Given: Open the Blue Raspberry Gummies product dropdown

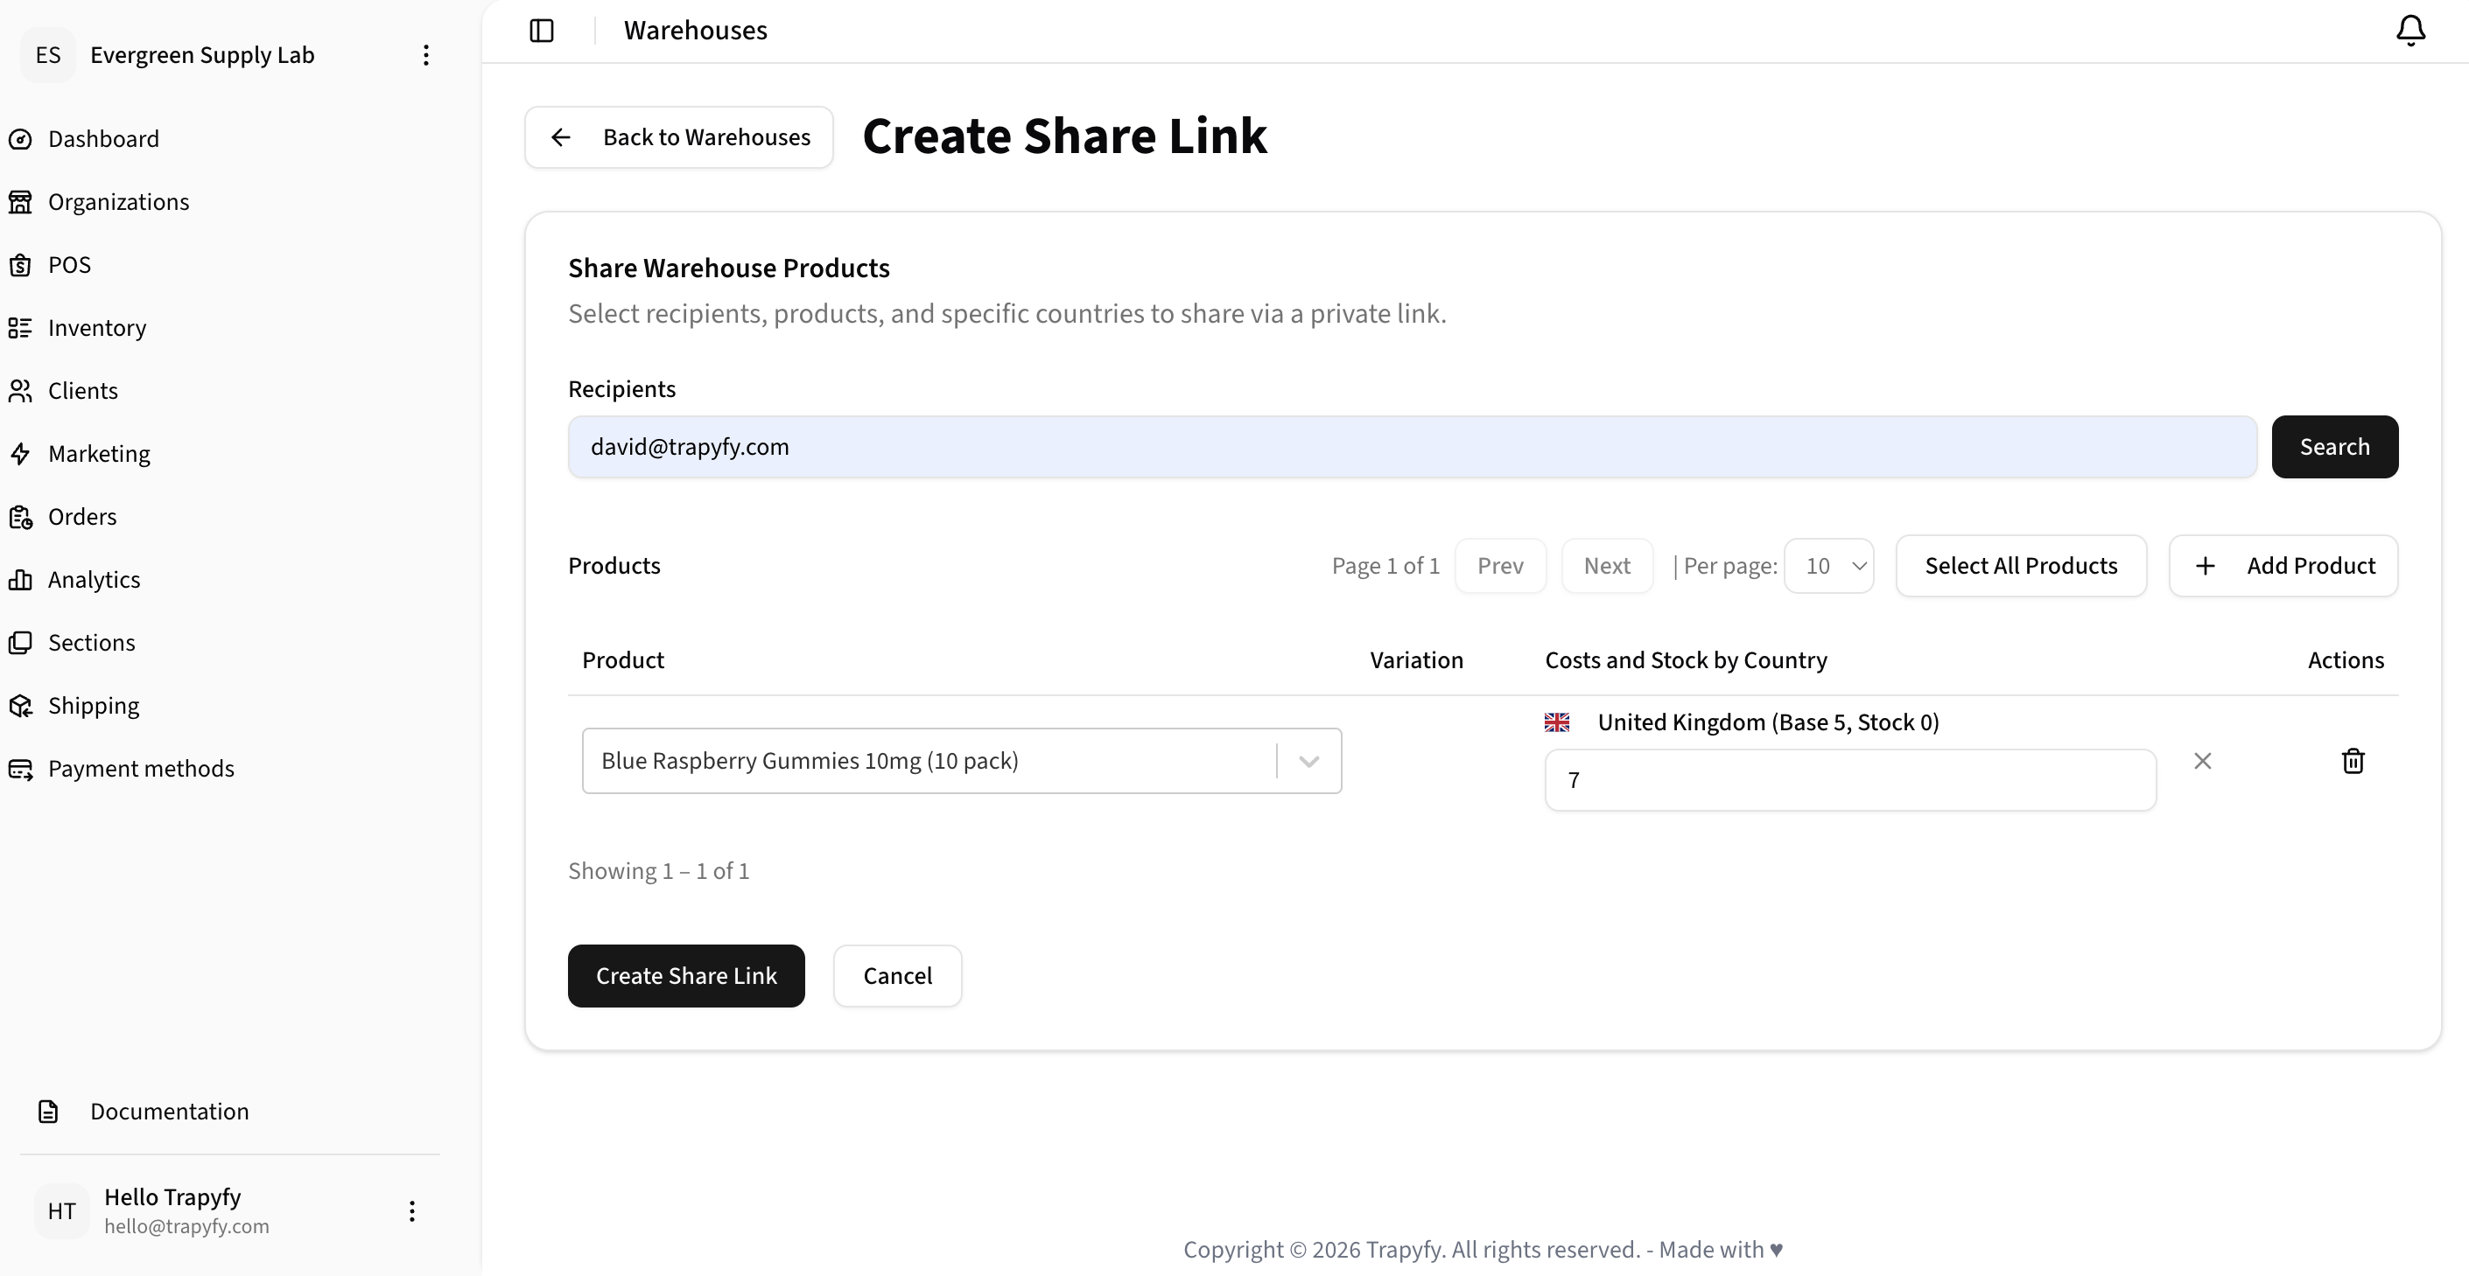Looking at the screenshot, I should (x=961, y=762).
